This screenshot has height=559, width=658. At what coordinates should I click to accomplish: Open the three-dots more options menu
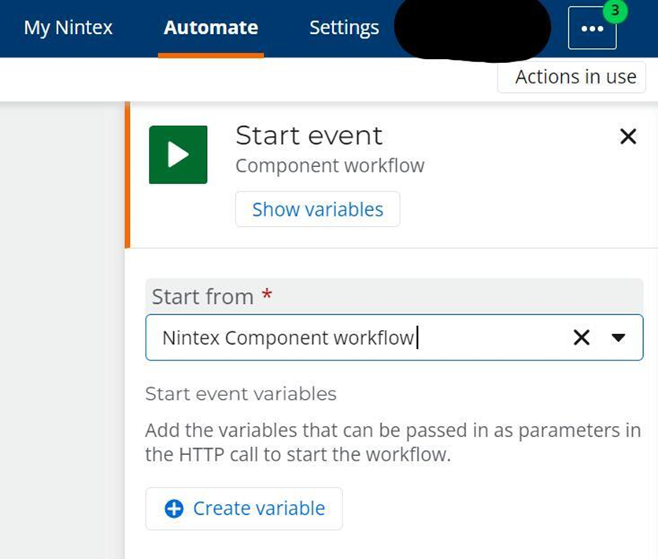592,28
